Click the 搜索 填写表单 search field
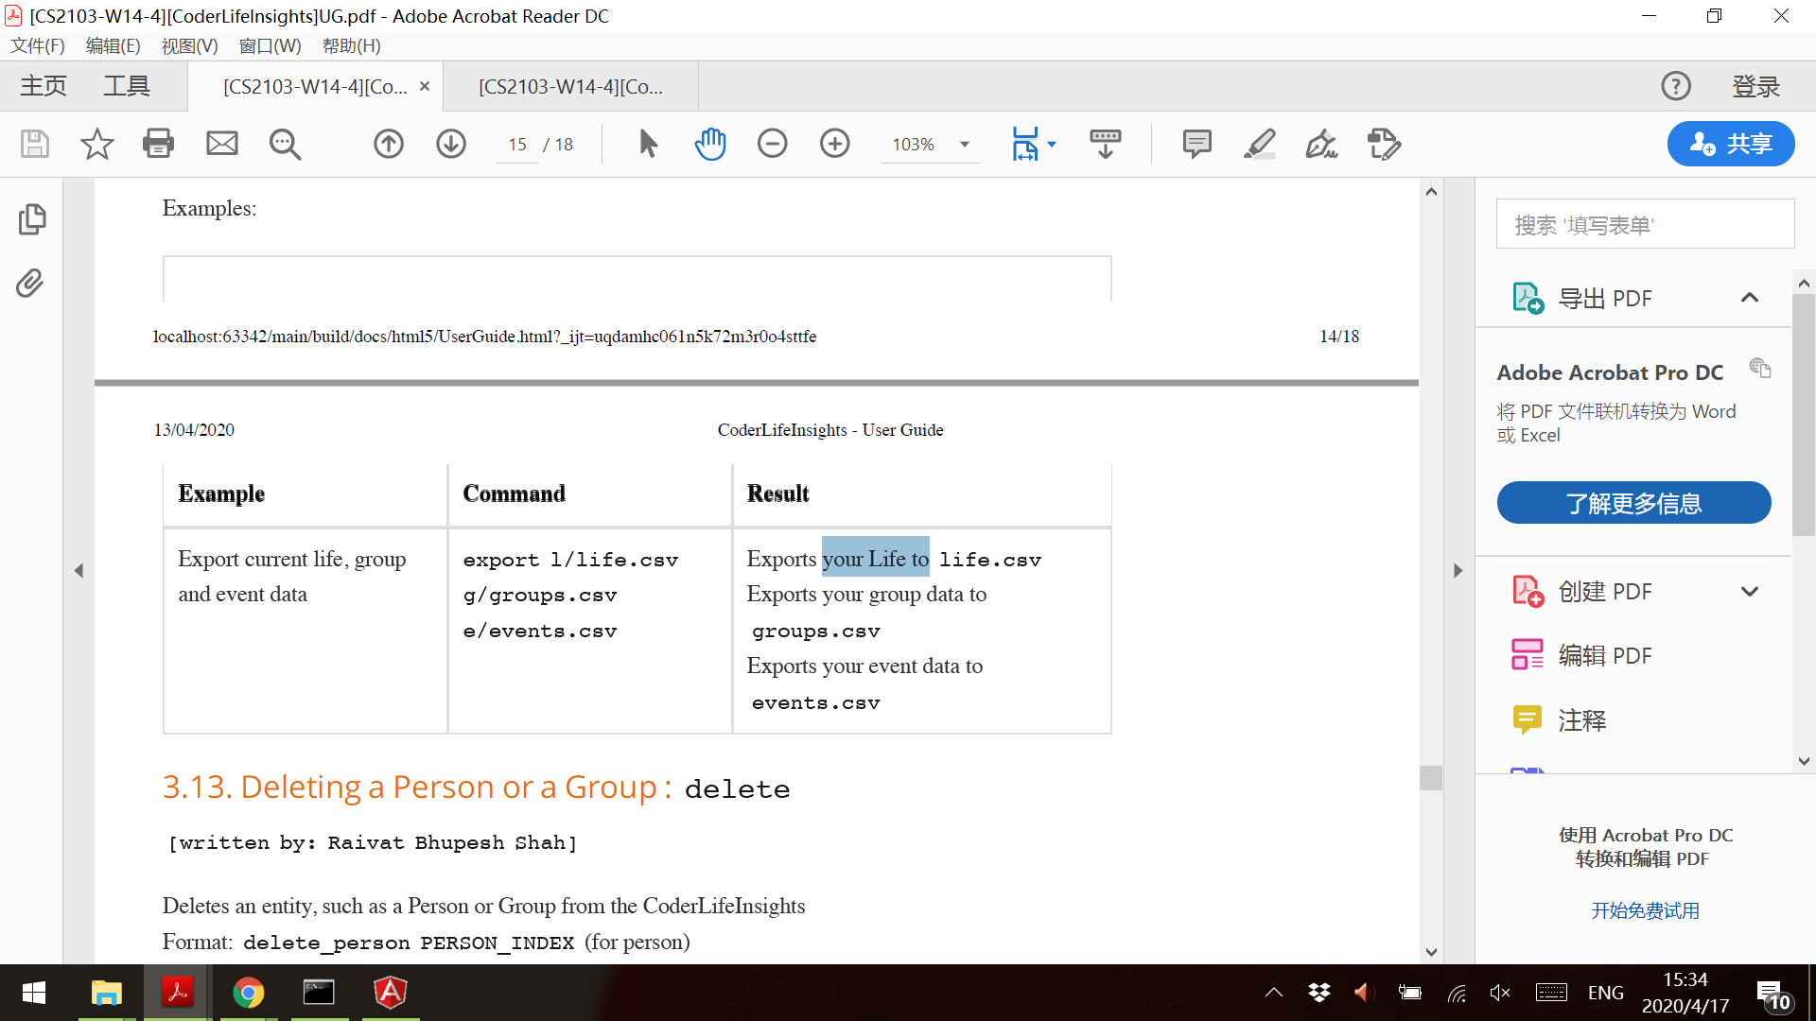The height and width of the screenshot is (1021, 1816). pos(1645,225)
